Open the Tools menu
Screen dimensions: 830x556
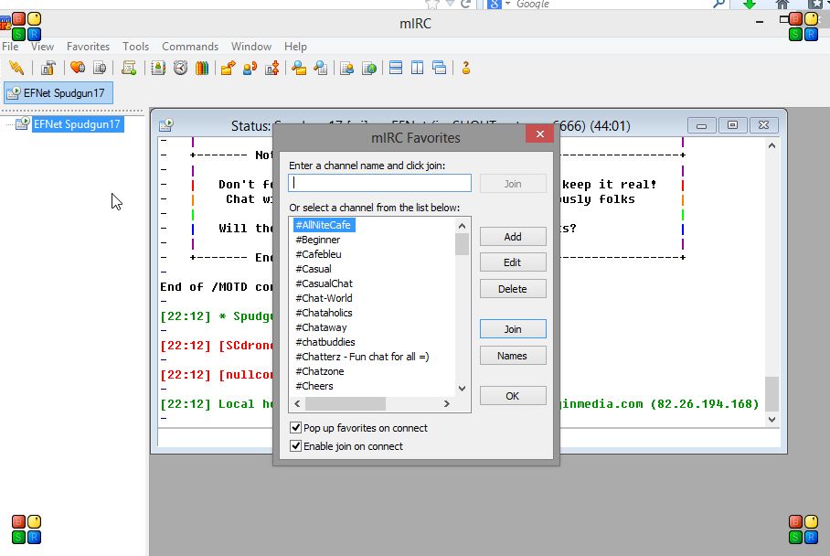(x=135, y=47)
